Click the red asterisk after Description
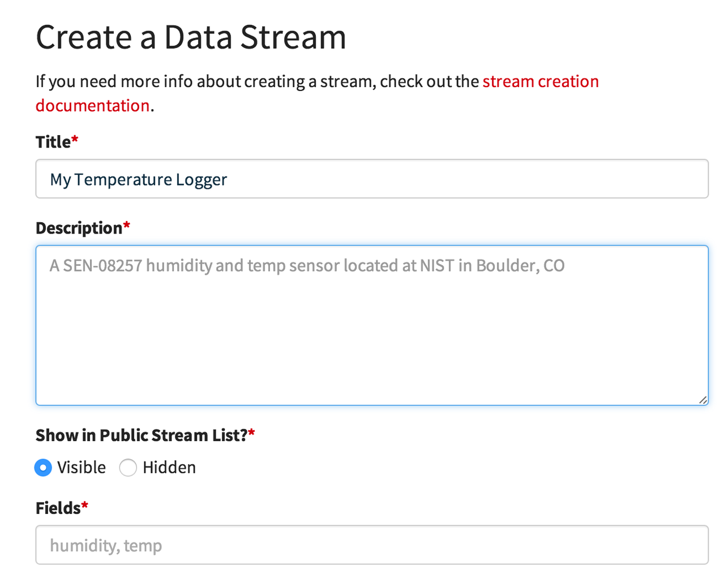 click(x=127, y=225)
